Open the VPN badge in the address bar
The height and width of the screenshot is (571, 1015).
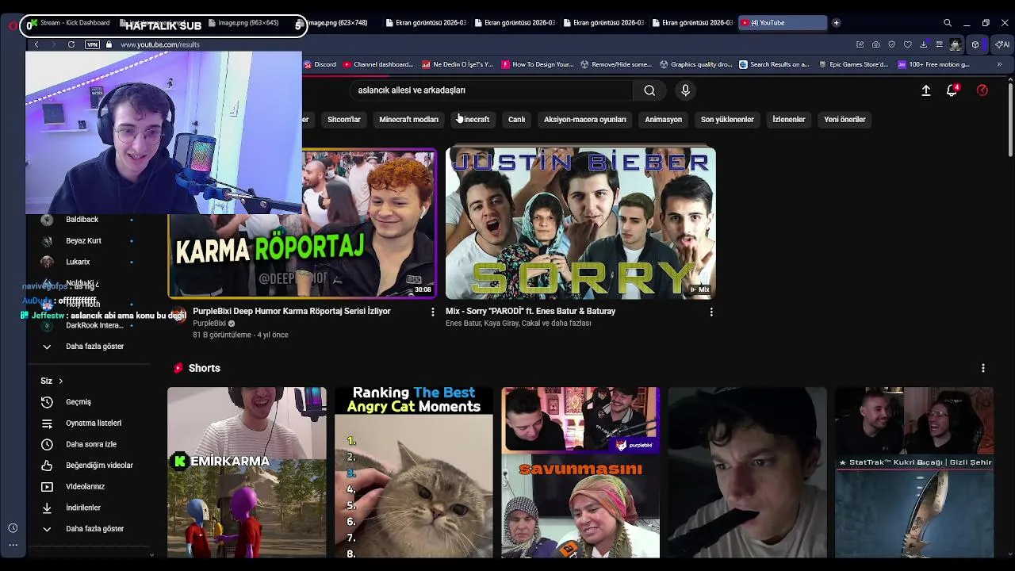pos(92,44)
